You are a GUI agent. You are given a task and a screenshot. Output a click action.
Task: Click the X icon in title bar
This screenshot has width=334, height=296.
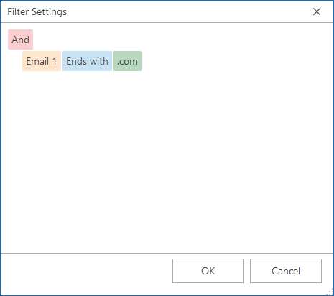317,11
